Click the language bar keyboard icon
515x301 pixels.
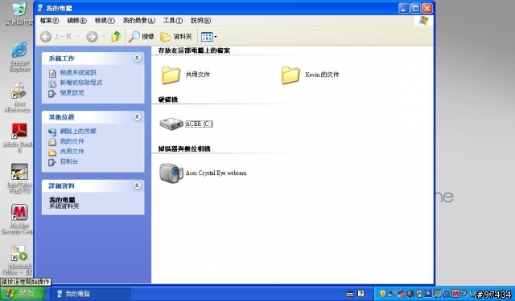click(x=350, y=294)
